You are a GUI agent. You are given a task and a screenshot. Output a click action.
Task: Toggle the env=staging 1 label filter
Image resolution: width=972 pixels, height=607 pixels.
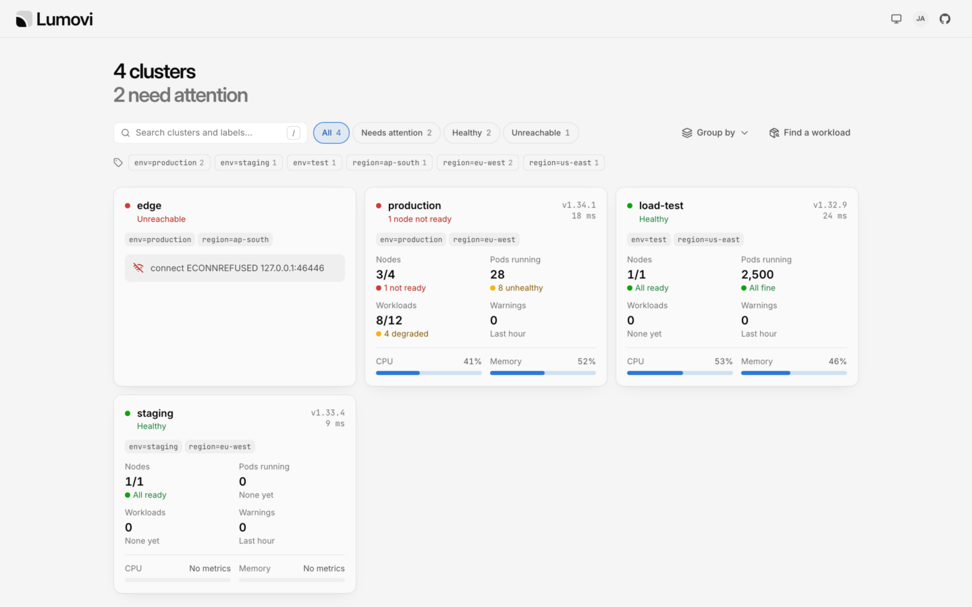coord(248,163)
